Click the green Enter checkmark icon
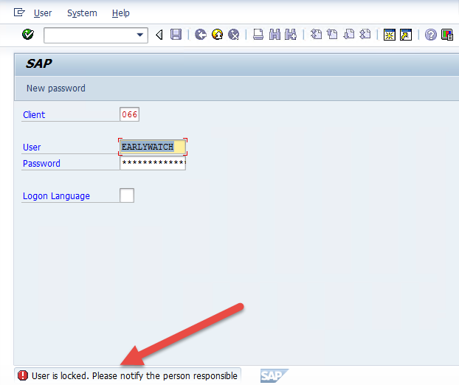 click(x=28, y=35)
